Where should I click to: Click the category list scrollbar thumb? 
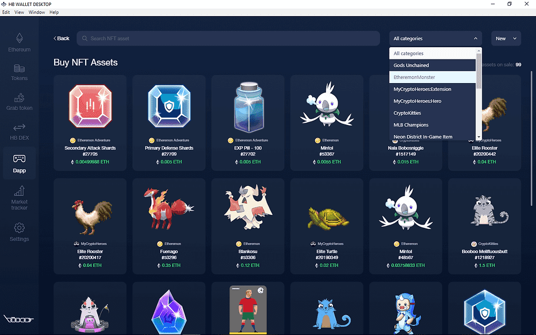coord(479,71)
